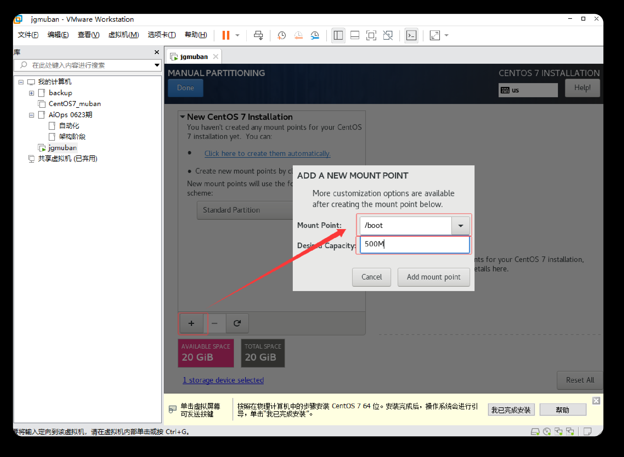Click the stretch guest display icon

tap(435, 36)
